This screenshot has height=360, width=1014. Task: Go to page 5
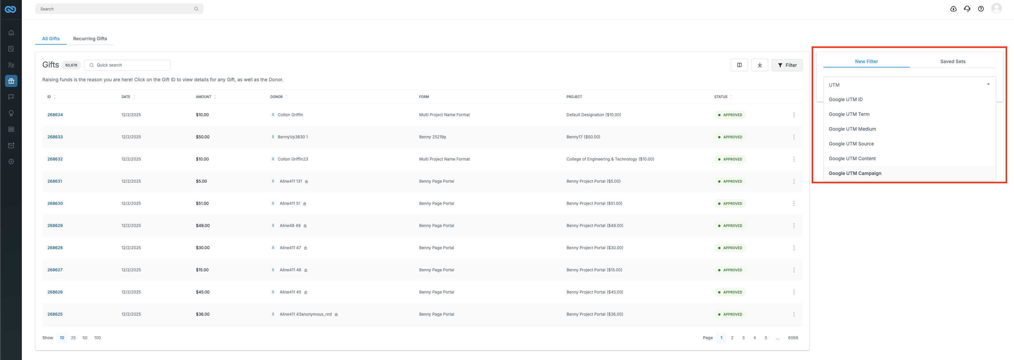(x=766, y=337)
